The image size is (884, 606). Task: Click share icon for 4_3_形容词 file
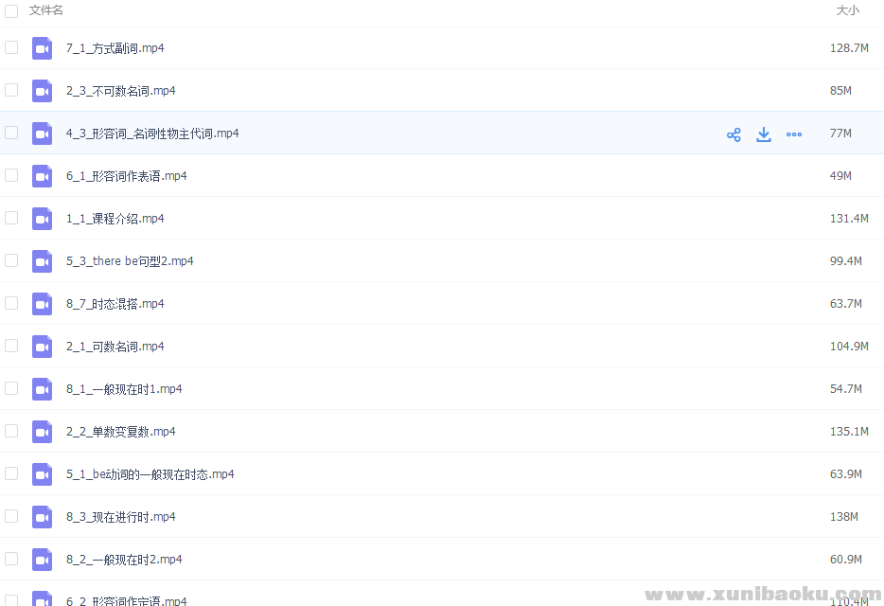coord(734,134)
